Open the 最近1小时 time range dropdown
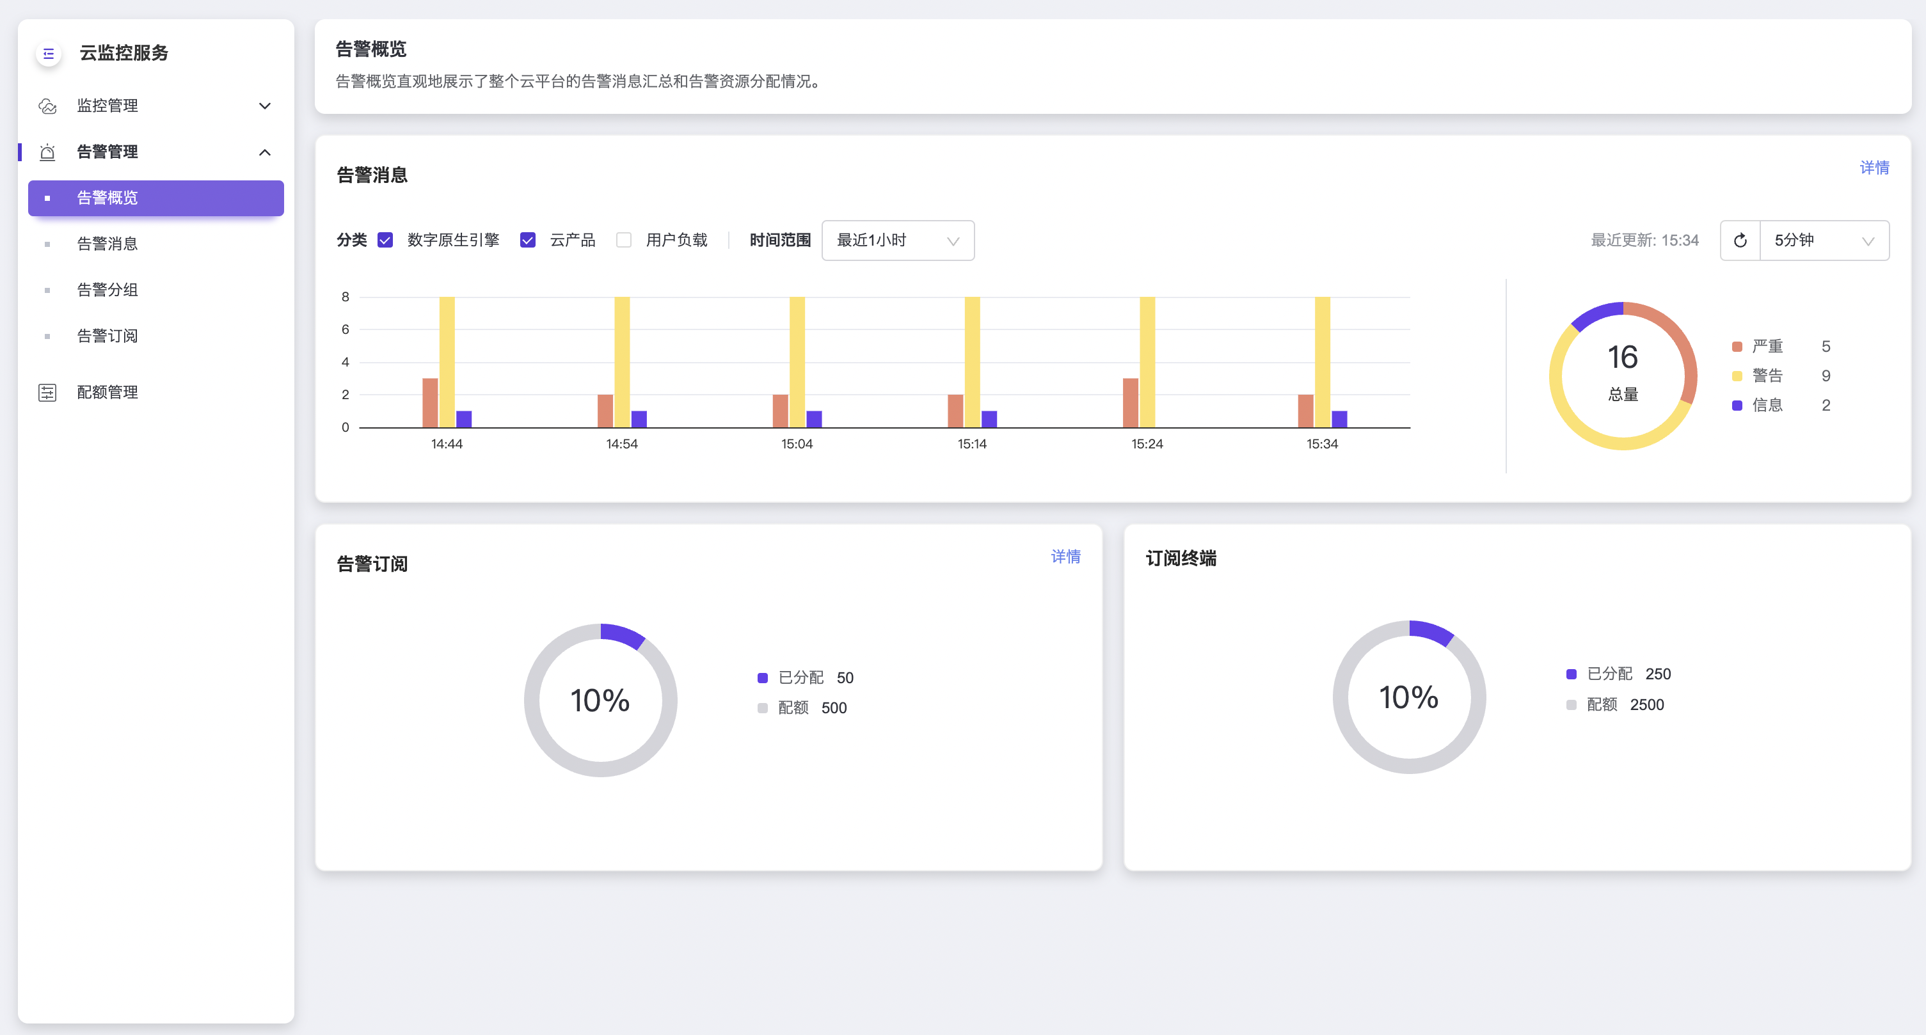Viewport: 1926px width, 1035px height. [x=897, y=241]
